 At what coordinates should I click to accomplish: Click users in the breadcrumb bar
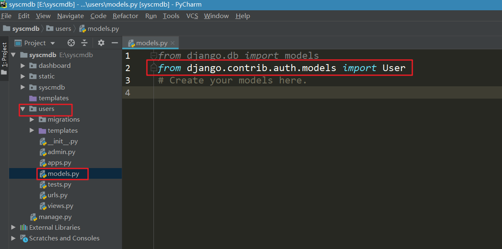pos(59,29)
